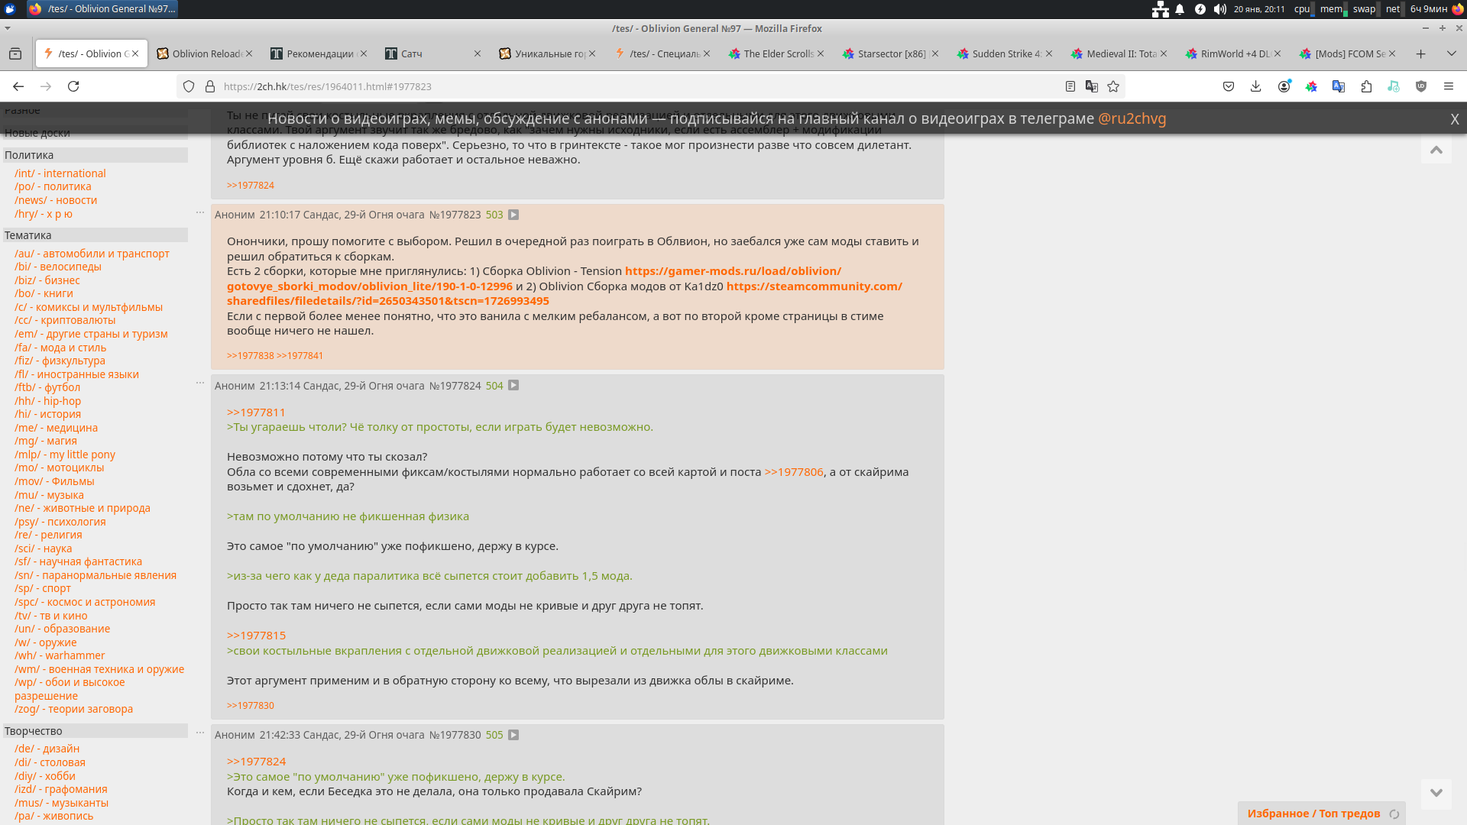The image size is (1467, 825).
Task: Open the three-dot menu beside post №1977824
Action: (200, 383)
